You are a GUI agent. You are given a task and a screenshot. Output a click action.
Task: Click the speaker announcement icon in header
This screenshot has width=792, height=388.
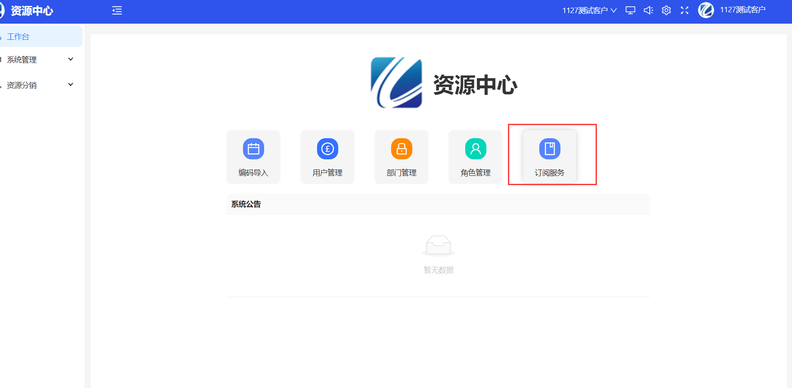pyautogui.click(x=649, y=11)
